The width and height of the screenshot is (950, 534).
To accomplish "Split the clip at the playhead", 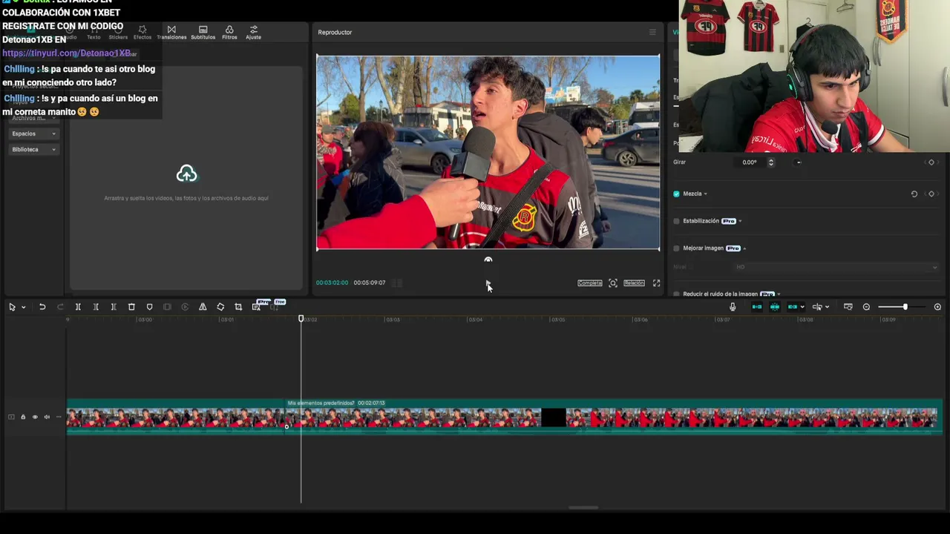I will (78, 307).
